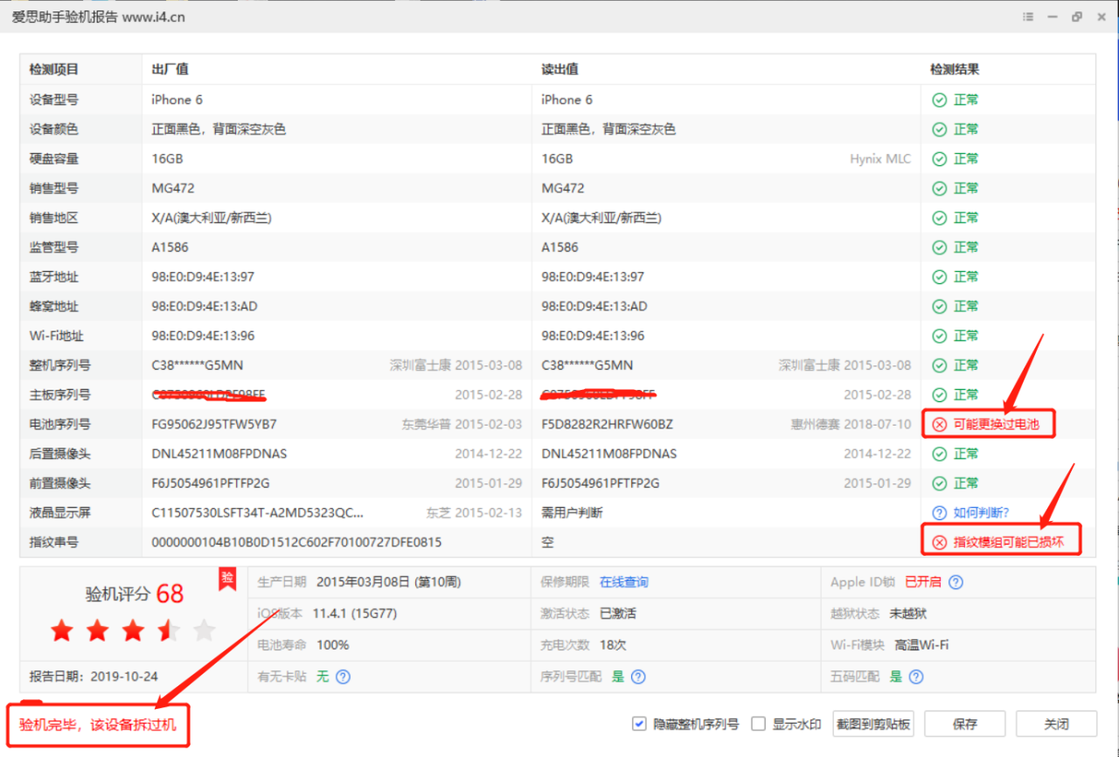Click red X icon in fingerprint row

[x=939, y=543]
